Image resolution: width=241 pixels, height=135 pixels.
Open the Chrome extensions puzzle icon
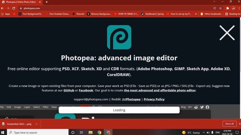(227, 8)
